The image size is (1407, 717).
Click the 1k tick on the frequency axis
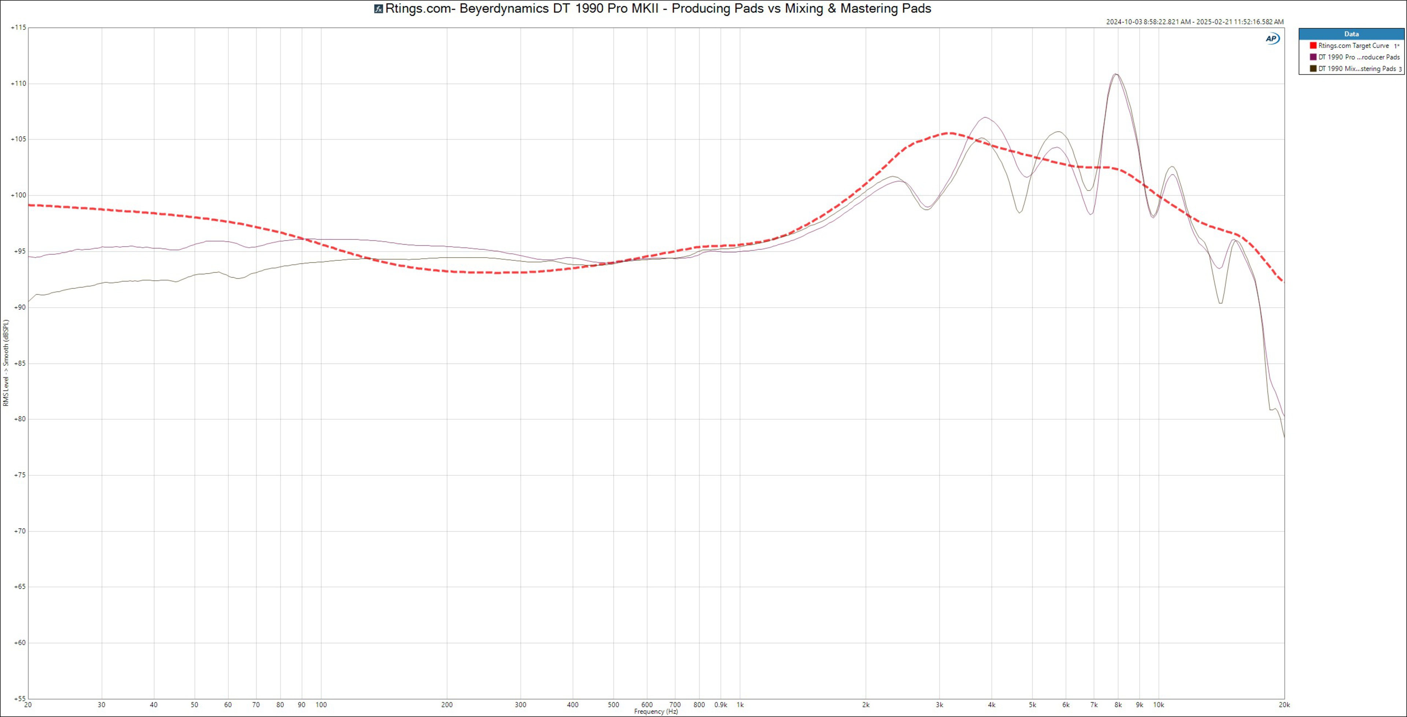739,705
